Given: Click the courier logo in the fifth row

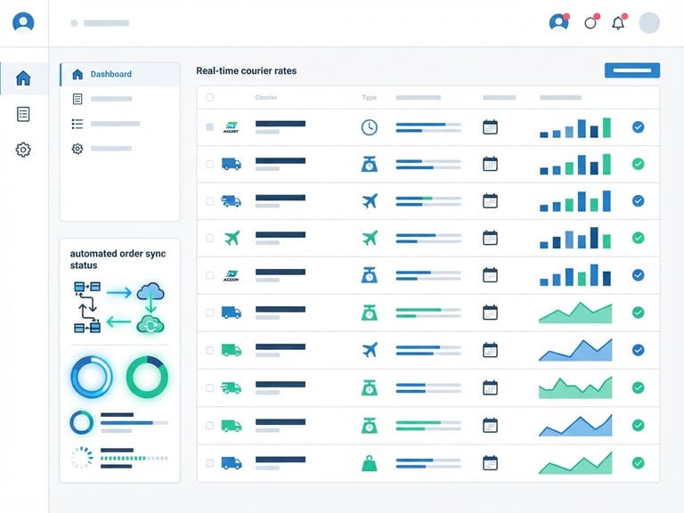Looking at the screenshot, I should 232,275.
